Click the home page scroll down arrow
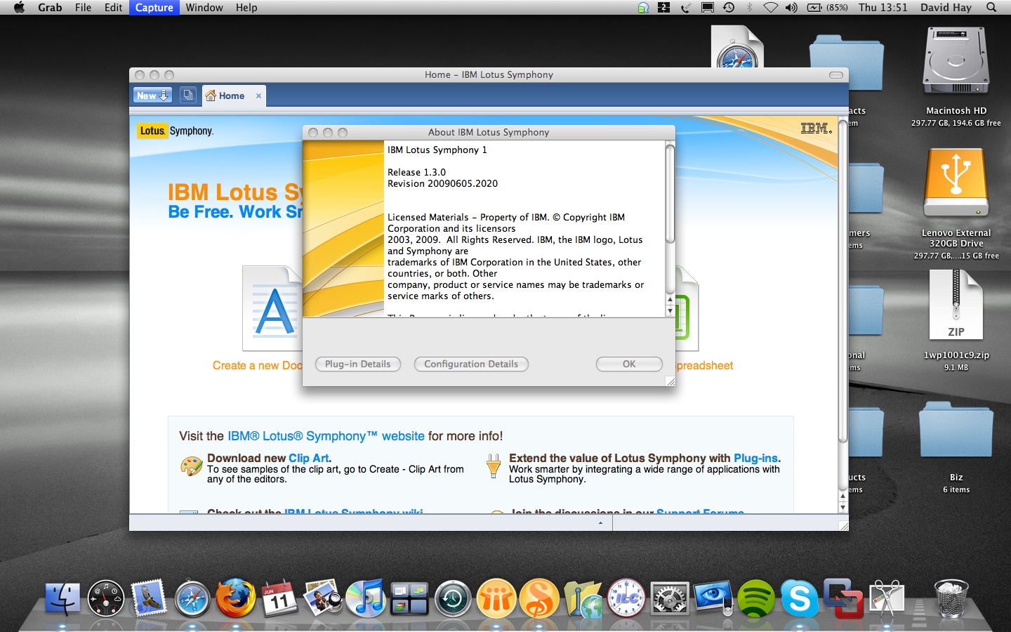 (x=842, y=507)
